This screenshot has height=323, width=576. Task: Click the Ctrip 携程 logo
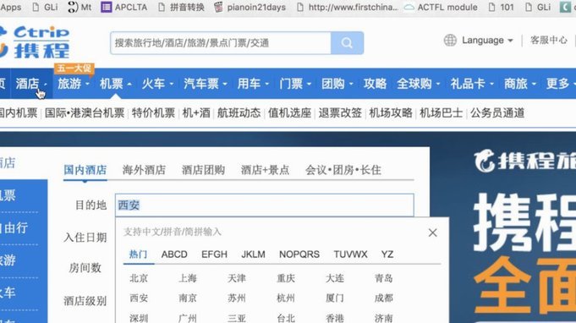pos(35,42)
